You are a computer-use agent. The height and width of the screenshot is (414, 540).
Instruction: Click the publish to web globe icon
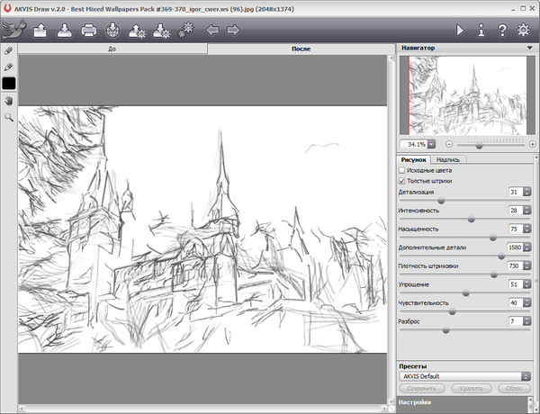(x=113, y=31)
